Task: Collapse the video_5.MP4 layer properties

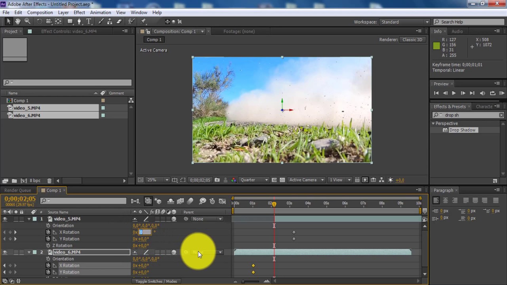Action: click(x=29, y=219)
